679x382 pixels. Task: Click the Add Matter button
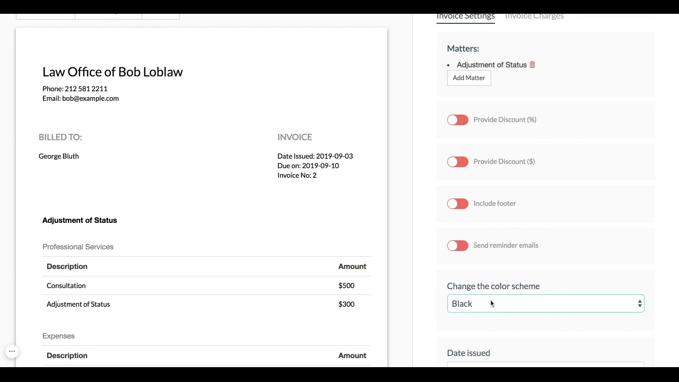pyautogui.click(x=469, y=78)
